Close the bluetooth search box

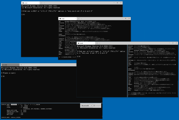pos(100,106)
